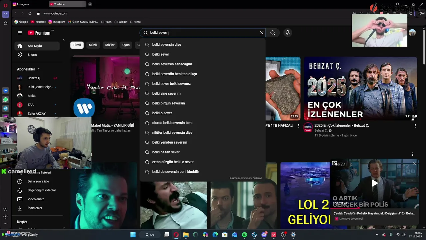Open options for Behzat Ç. En Çok İzlenenler video
Image resolution: width=426 pixels, height=240 pixels.
[x=415, y=126]
